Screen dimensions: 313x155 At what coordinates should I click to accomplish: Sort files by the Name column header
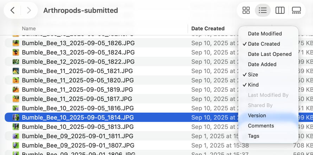pyautogui.click(x=29, y=29)
